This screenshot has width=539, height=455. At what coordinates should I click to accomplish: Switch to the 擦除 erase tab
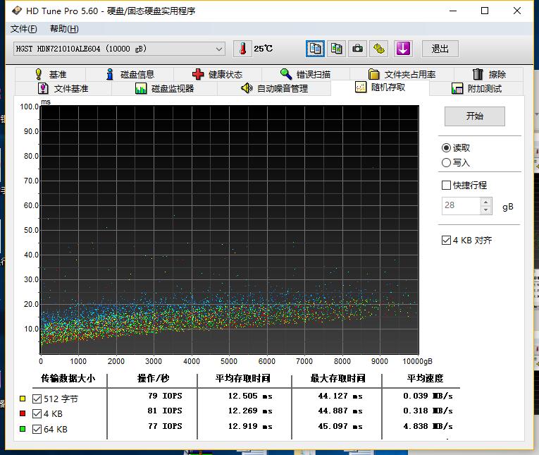pyautogui.click(x=489, y=74)
